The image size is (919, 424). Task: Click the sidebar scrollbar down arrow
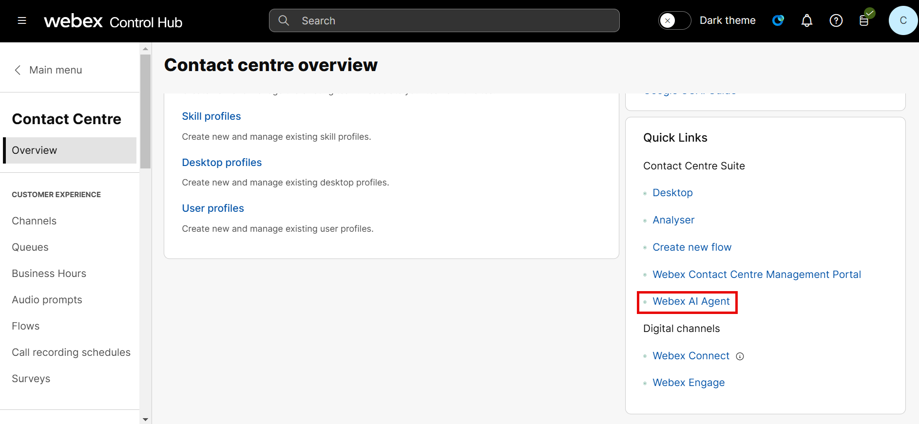[145, 419]
